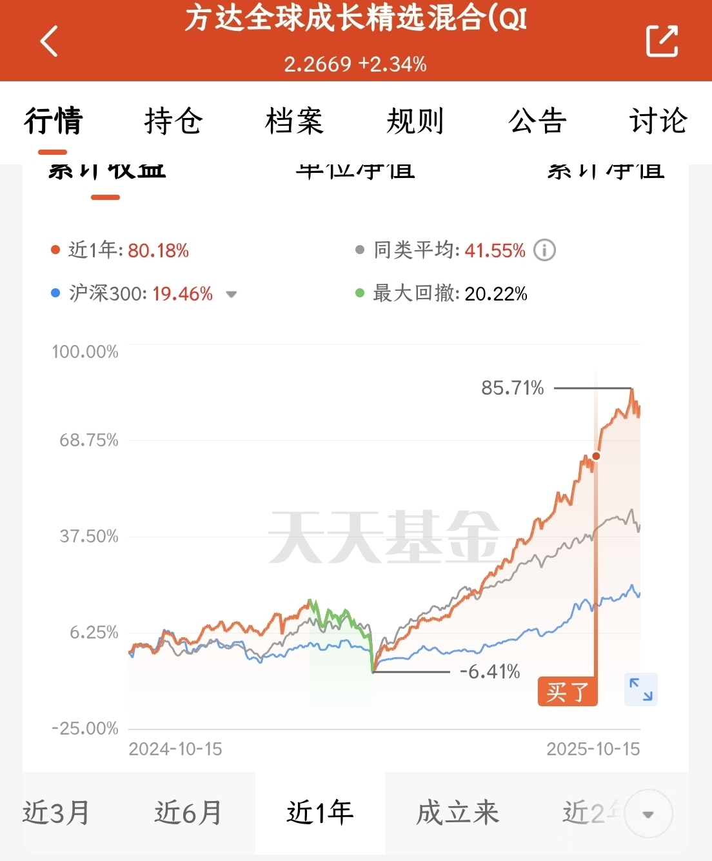This screenshot has height=861, width=712.
Task: Switch to 档案 tab
Action: coord(294,121)
